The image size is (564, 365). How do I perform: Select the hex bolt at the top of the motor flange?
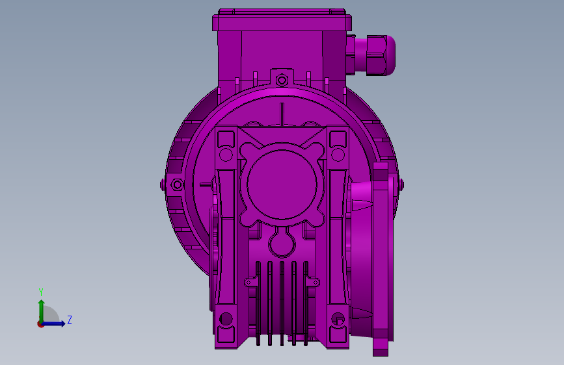[282, 80]
